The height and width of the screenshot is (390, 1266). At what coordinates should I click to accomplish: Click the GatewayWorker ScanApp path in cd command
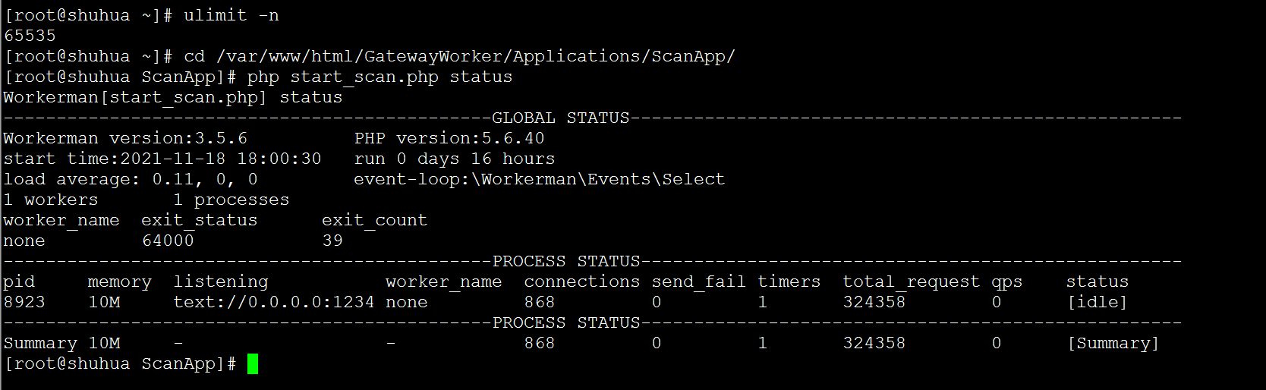pos(476,57)
